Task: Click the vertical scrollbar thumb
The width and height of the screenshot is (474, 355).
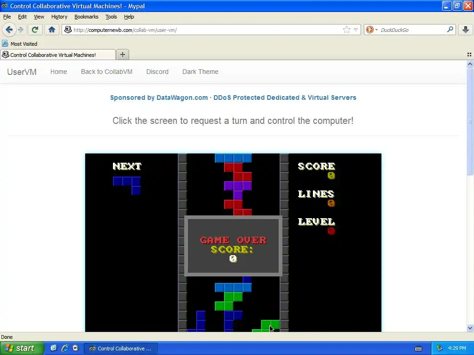Action: 470,122
